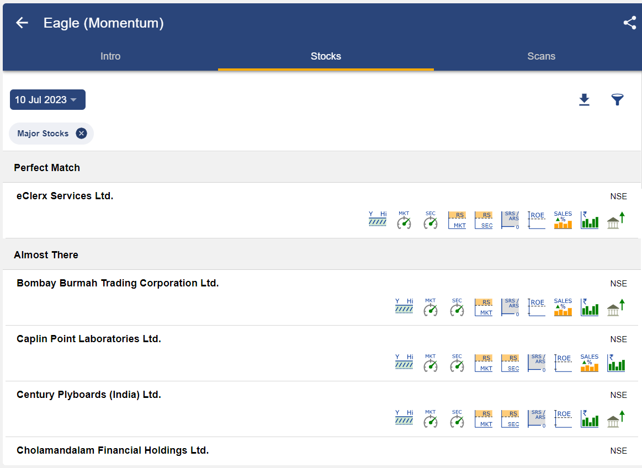Click Bombay Burmah MKT gauge icon
This screenshot has width=642, height=468.
[431, 307]
